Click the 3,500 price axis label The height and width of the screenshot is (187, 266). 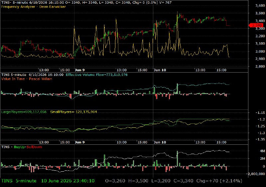pos(260,13)
